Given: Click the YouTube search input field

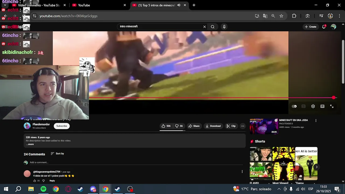Looking at the screenshot, I should pyautogui.click(x=160, y=27).
